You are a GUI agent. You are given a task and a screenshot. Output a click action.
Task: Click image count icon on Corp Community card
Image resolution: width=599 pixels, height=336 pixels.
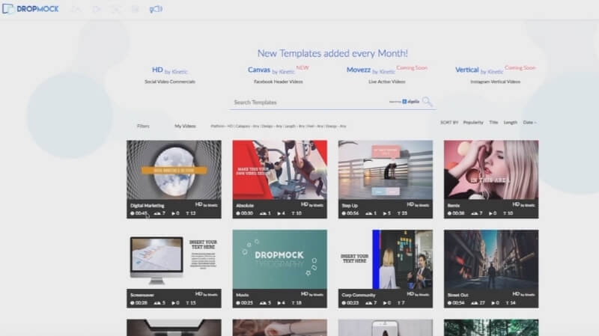click(368, 303)
